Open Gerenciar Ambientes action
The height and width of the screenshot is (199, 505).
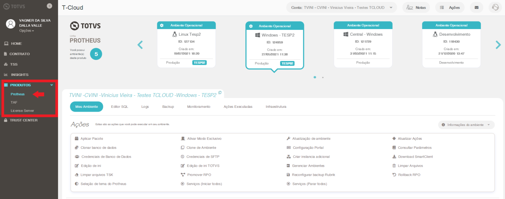(305, 166)
